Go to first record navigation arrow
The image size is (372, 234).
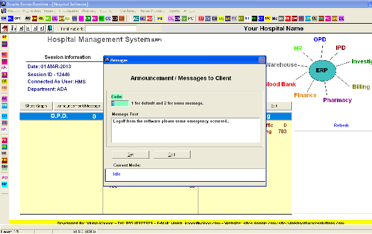click(21, 29)
